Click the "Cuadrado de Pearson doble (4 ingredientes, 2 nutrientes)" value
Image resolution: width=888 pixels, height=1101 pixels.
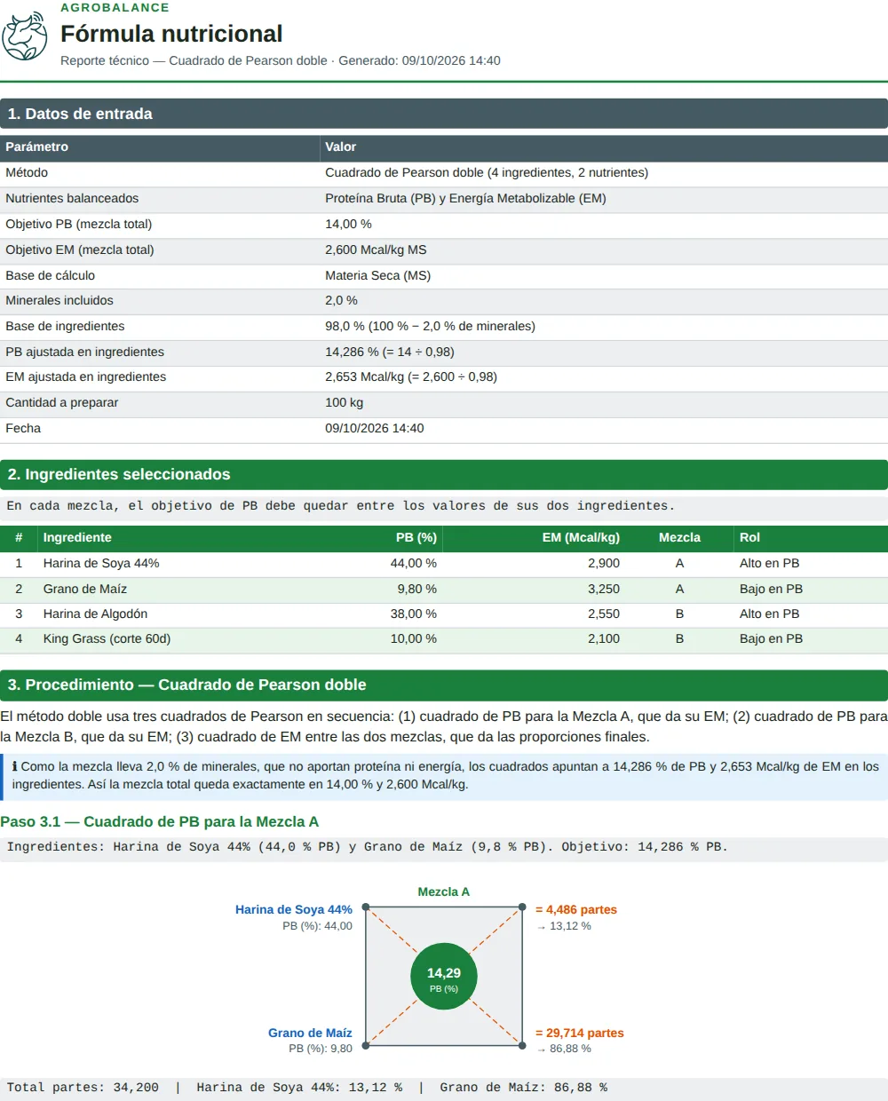point(487,172)
